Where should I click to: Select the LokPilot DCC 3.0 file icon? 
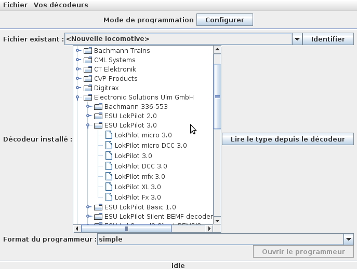[109, 166]
